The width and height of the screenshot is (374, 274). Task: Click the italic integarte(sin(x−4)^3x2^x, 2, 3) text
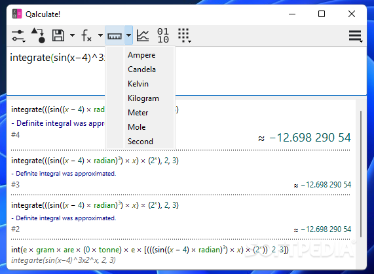[x=64, y=260]
